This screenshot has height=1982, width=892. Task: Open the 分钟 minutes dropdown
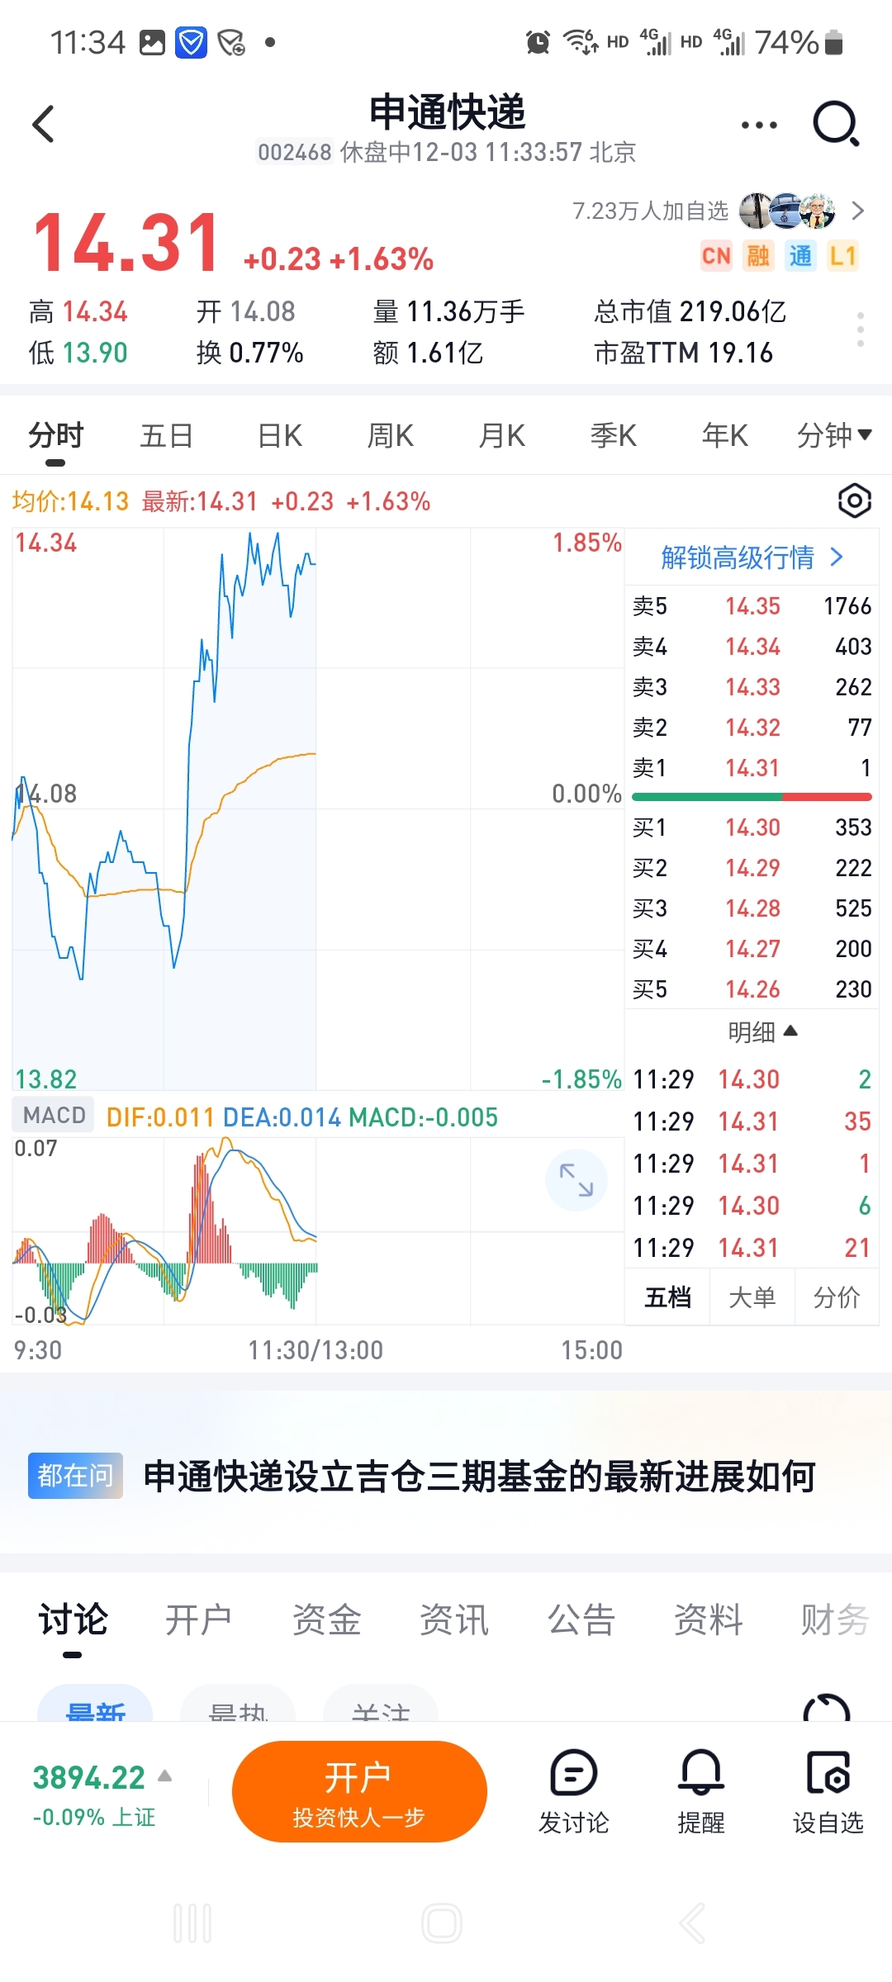pyautogui.click(x=833, y=435)
